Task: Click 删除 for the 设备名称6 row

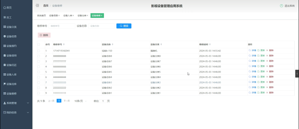Action: [x=270, y=66]
